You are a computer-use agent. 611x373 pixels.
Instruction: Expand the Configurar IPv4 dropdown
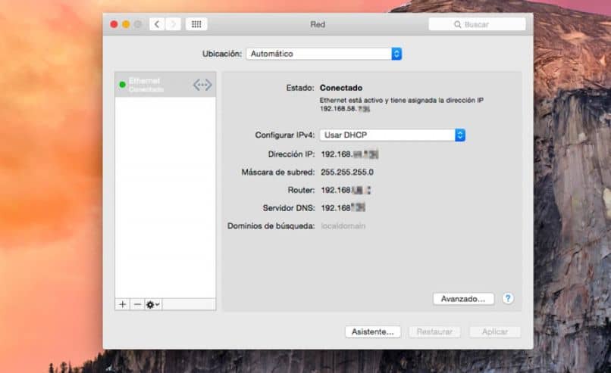(393, 135)
